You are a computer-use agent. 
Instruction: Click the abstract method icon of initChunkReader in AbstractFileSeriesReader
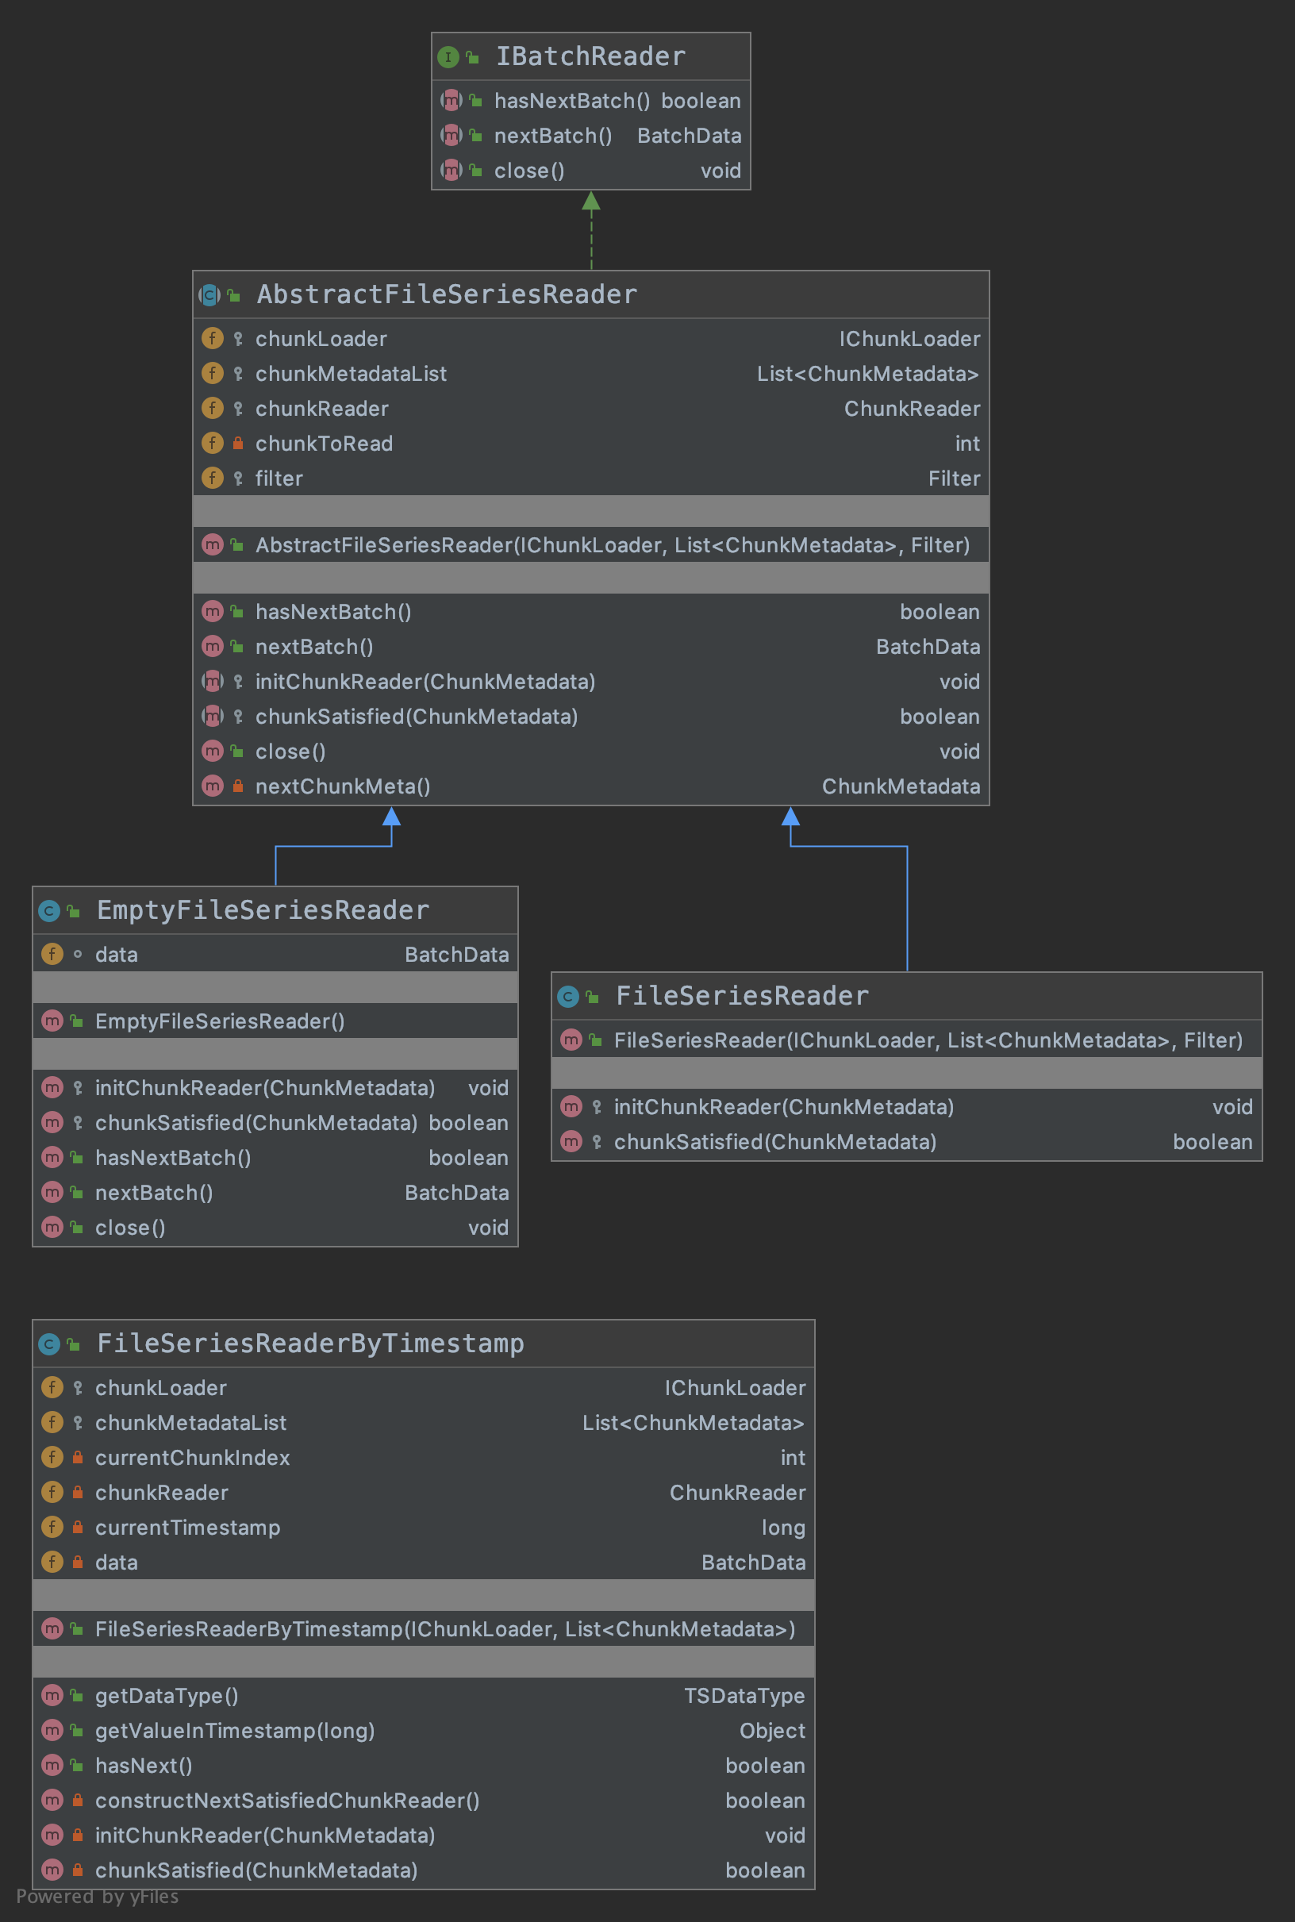pos(212,682)
